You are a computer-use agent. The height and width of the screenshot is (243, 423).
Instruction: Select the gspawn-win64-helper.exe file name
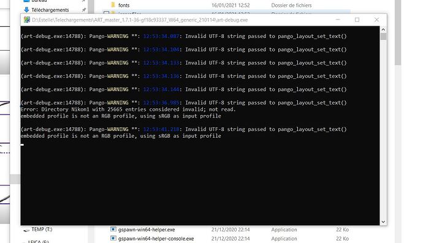coord(147,230)
